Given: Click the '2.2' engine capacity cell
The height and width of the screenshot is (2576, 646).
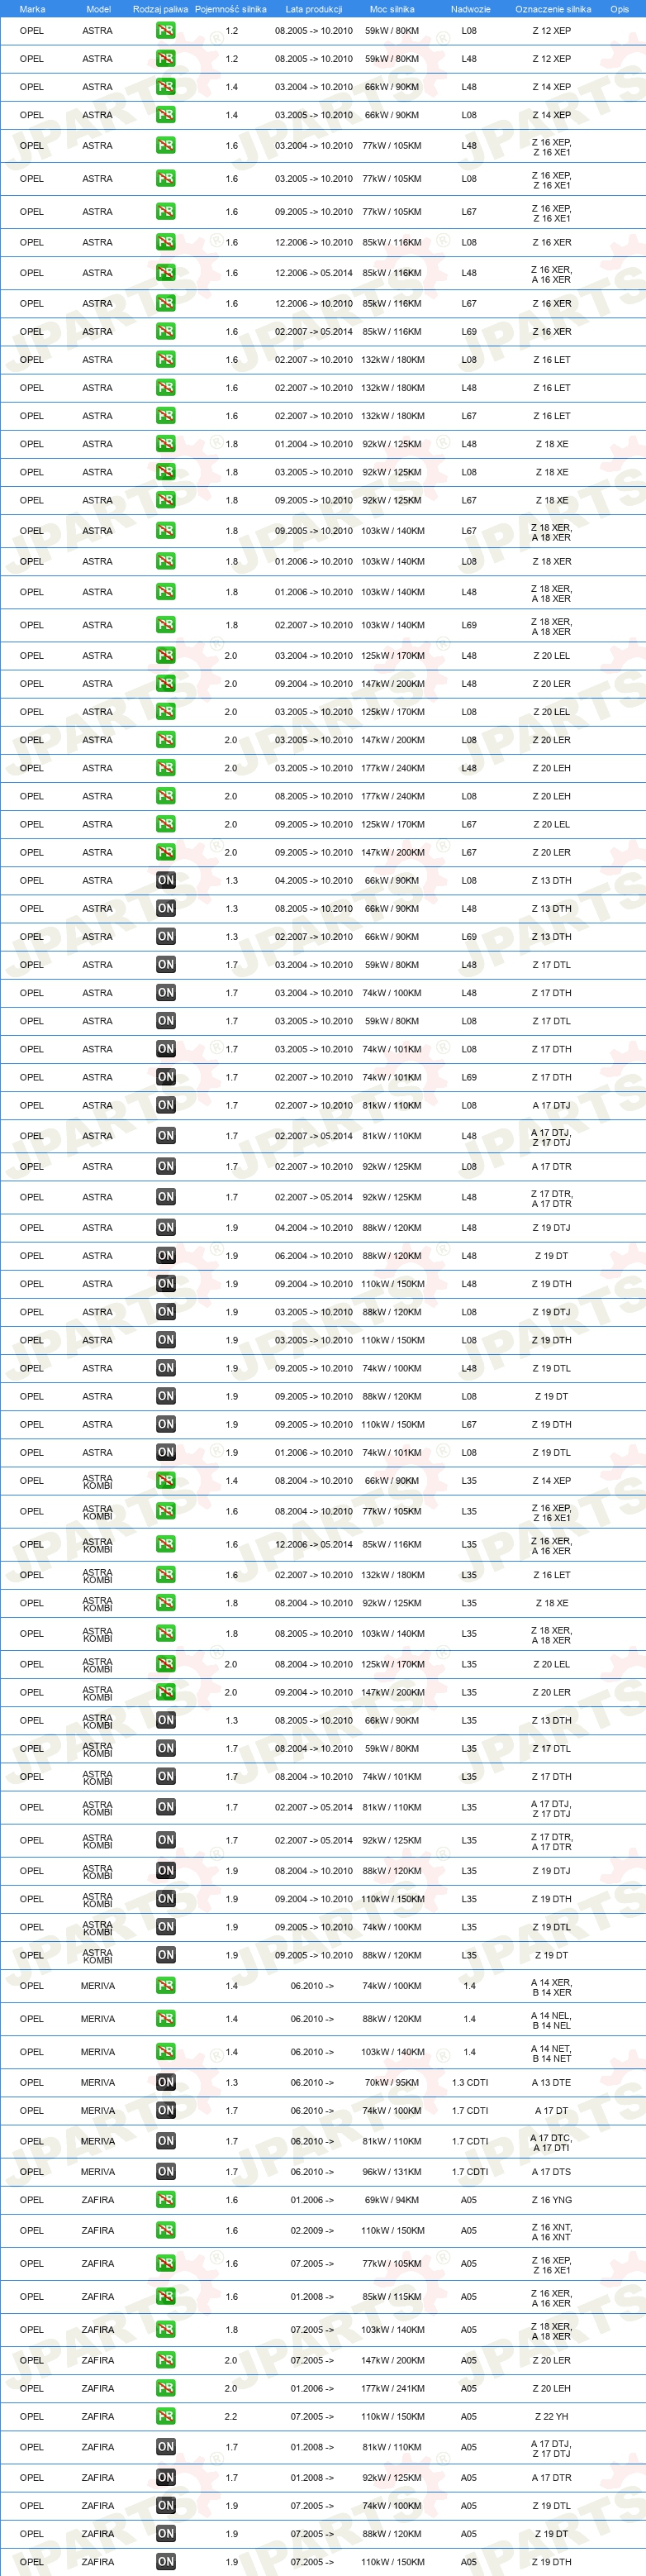Looking at the screenshot, I should pyautogui.click(x=231, y=2416).
